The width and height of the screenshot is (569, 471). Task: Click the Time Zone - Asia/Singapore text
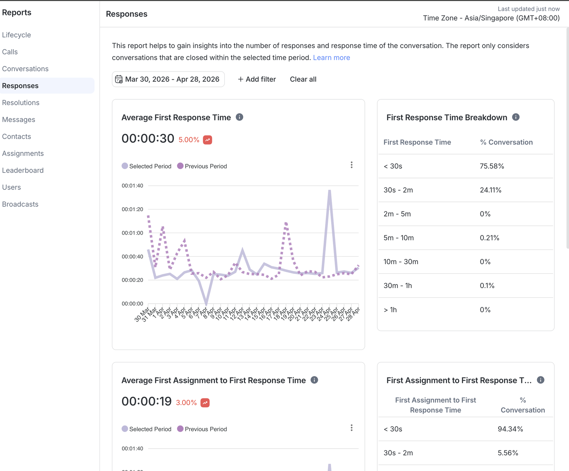point(491,18)
